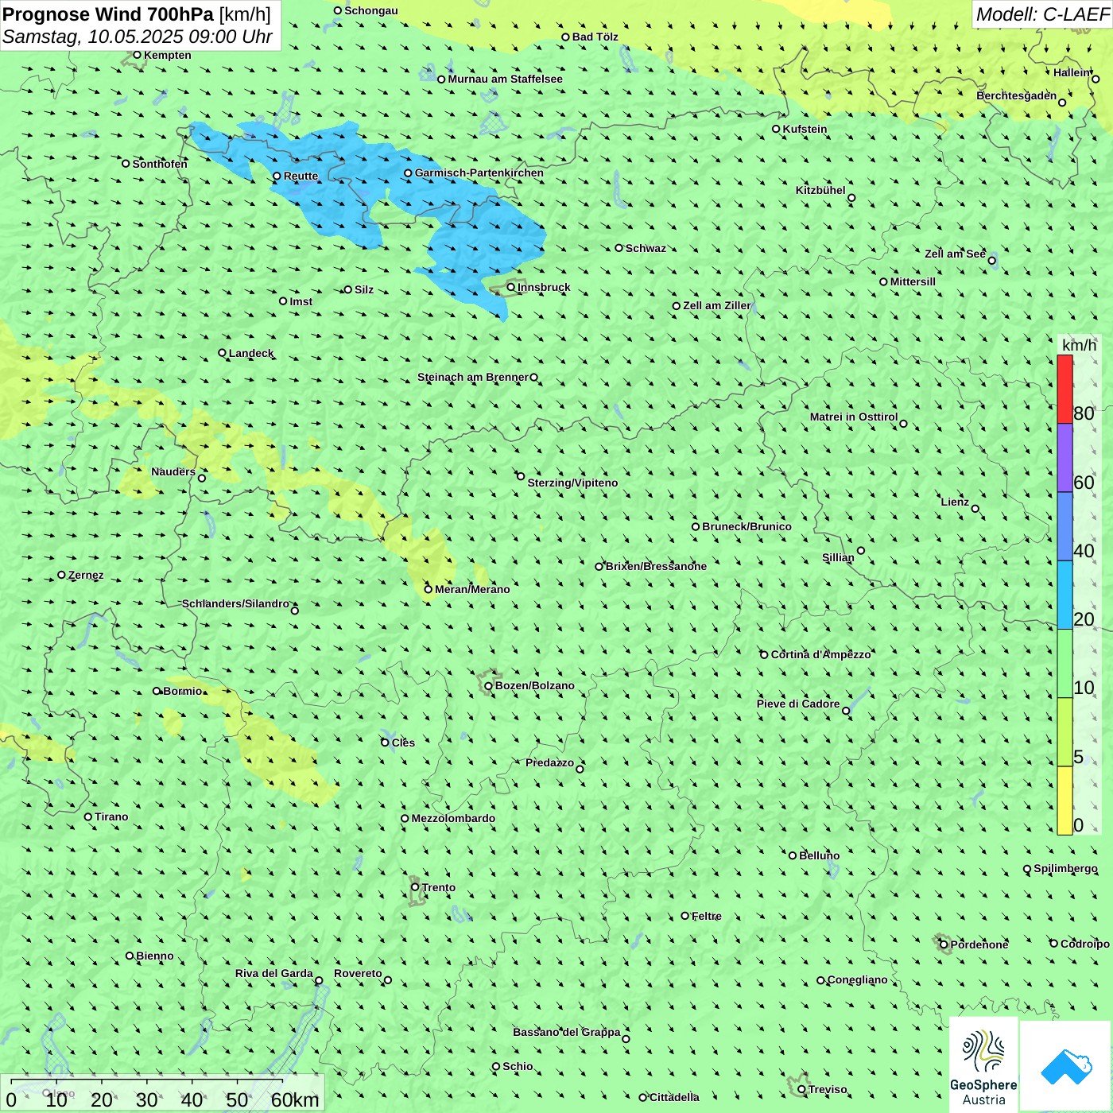Click the Kitzbühel city label
Screen dimensions: 1113x1113
click(x=820, y=190)
